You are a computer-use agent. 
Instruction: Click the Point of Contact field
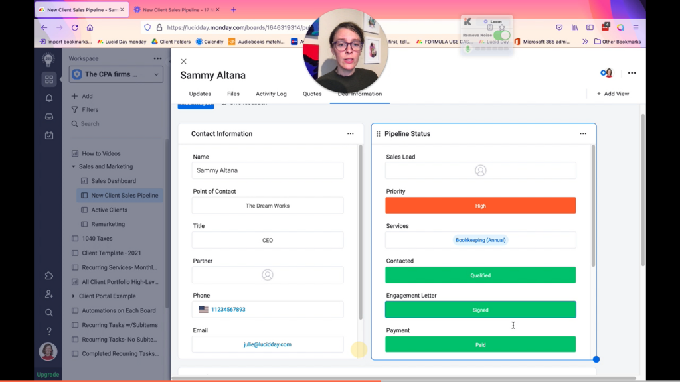click(268, 206)
